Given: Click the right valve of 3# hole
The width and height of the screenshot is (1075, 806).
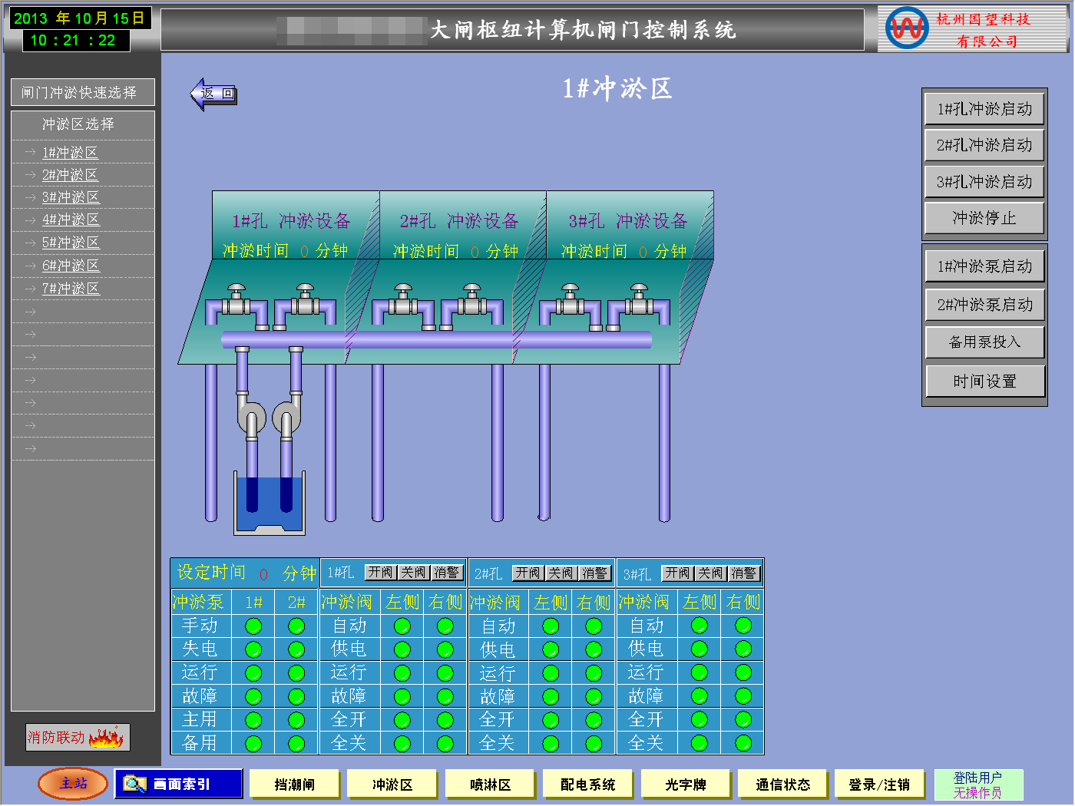Looking at the screenshot, I should pos(639,302).
